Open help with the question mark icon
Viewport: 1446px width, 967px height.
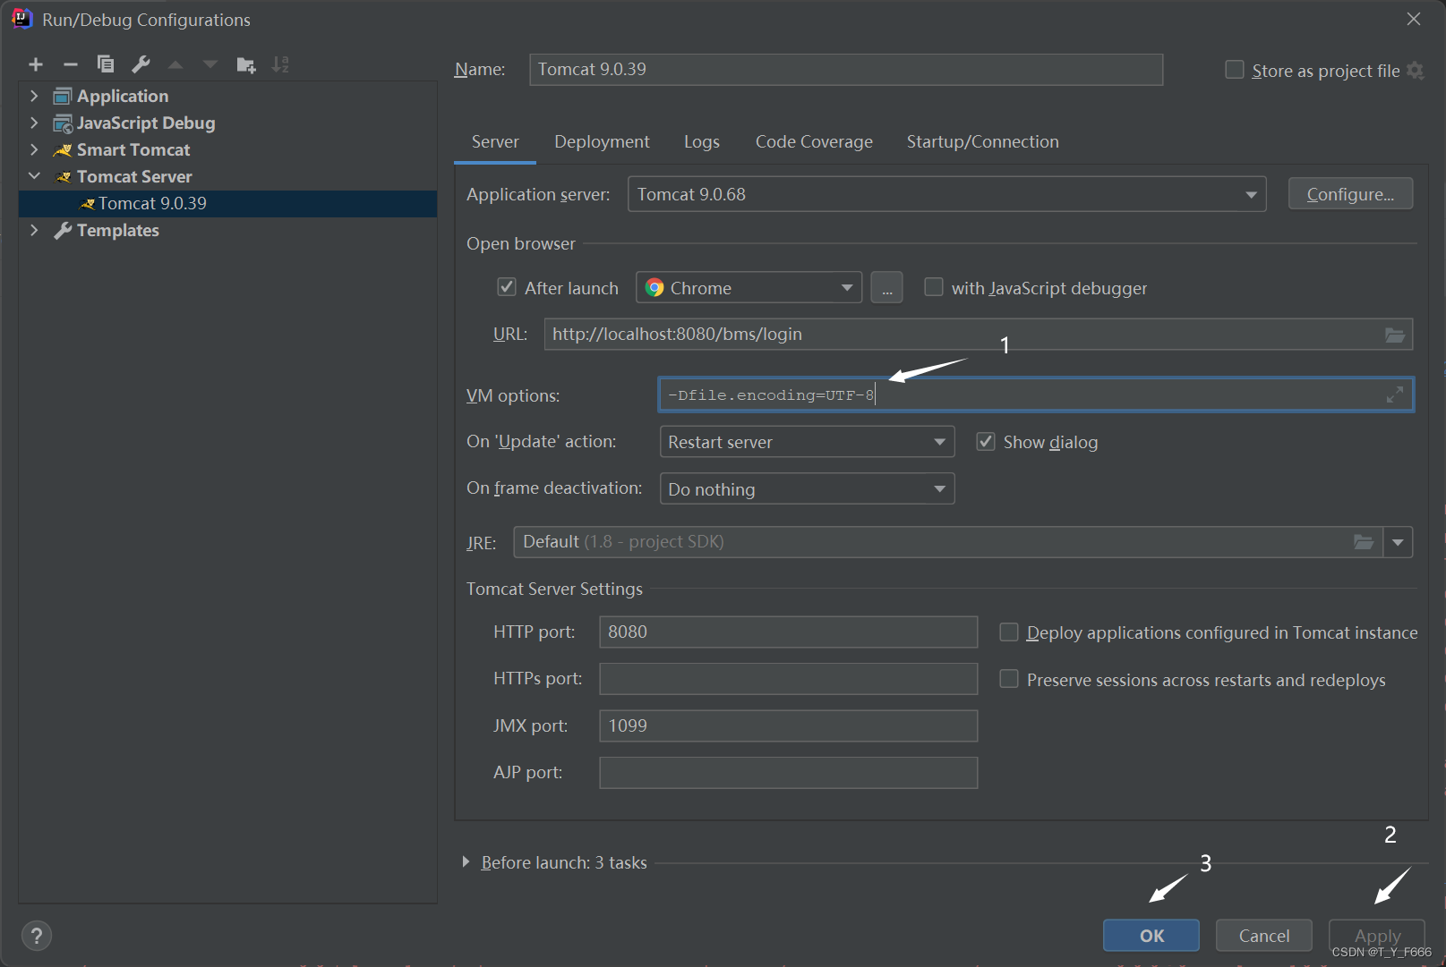[36, 936]
